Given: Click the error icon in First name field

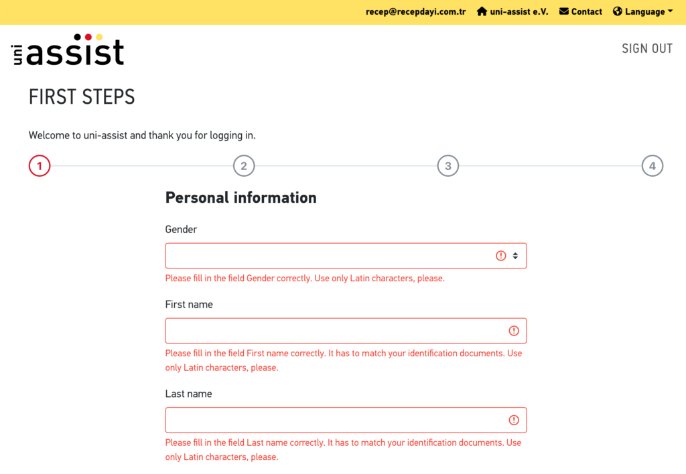Looking at the screenshot, I should pyautogui.click(x=514, y=331).
